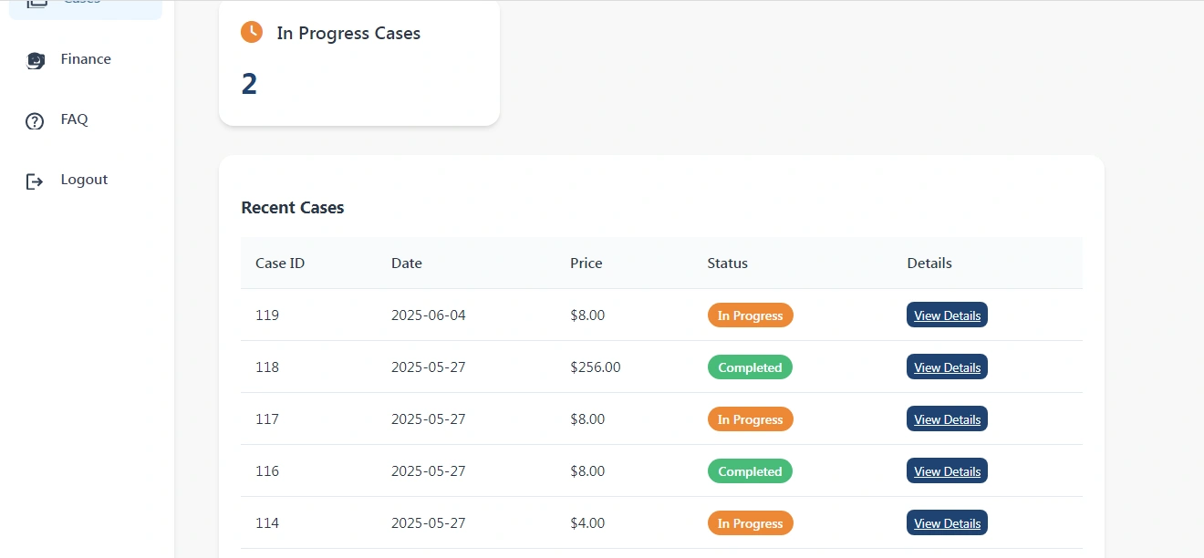This screenshot has height=558, width=1204.
Task: Open the FAQ menu item
Action: [74, 119]
